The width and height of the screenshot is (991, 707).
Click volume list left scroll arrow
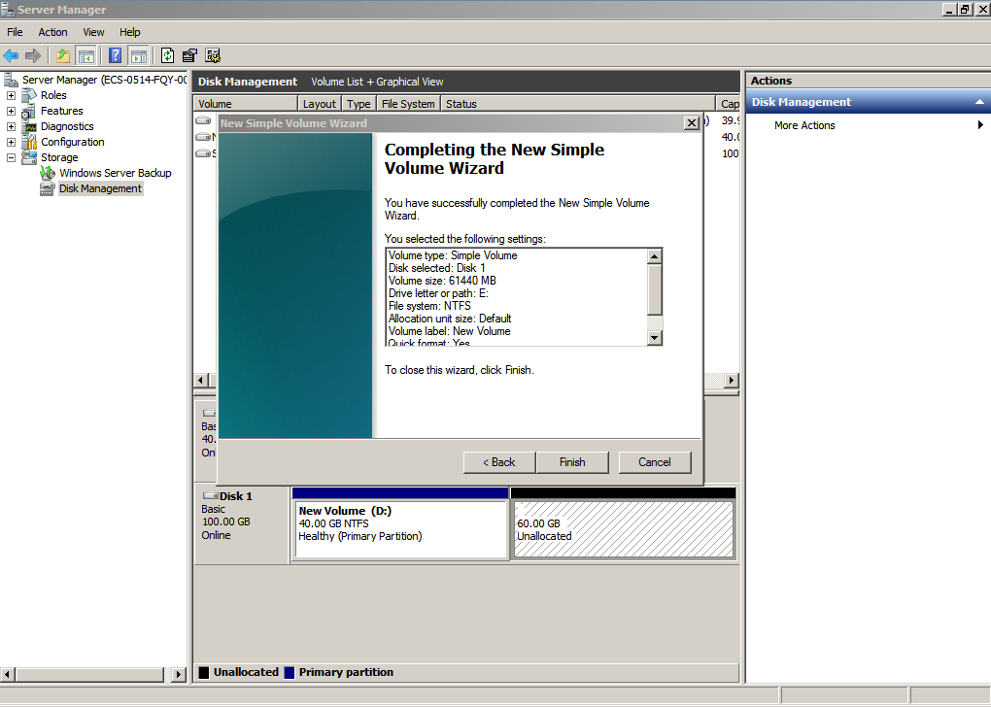201,380
